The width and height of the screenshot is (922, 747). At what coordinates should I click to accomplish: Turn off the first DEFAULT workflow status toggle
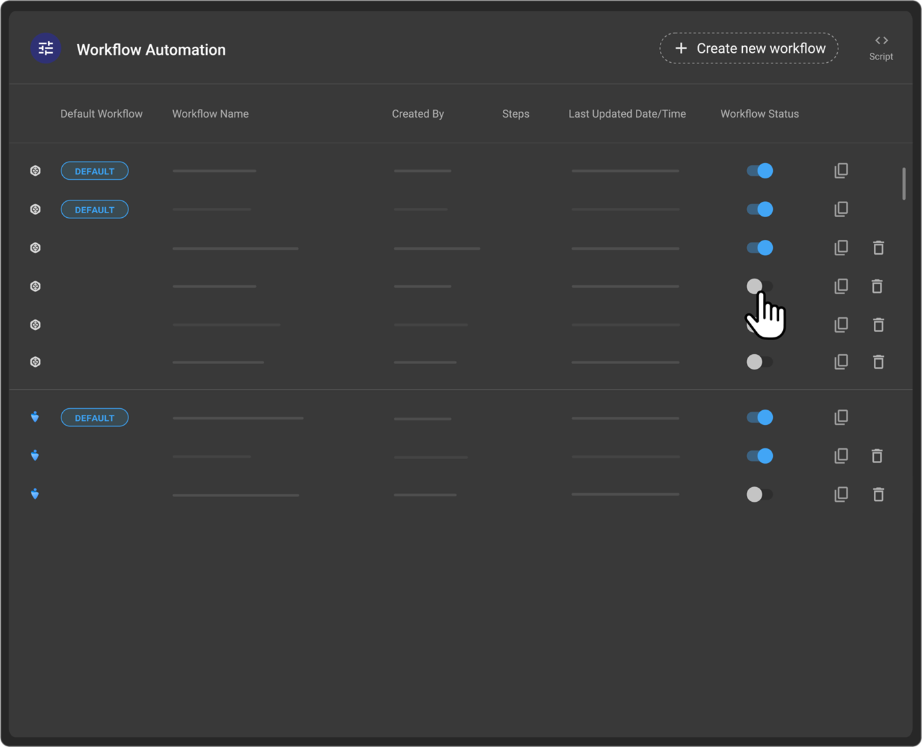760,170
